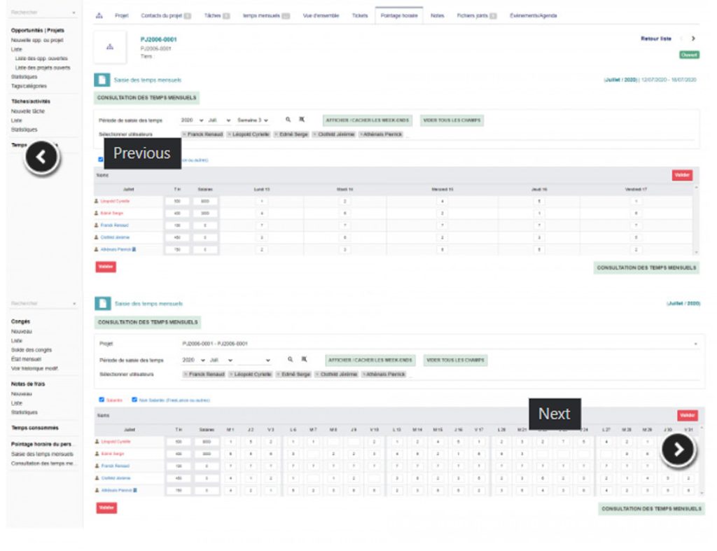This screenshot has height=551, width=717.
Task: Click the document icon beside lower Saisie des temps mensuels
Action: (103, 303)
